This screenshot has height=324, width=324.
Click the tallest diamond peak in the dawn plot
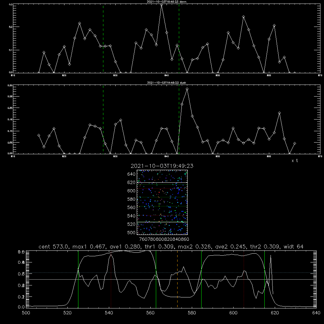coord(162,5)
